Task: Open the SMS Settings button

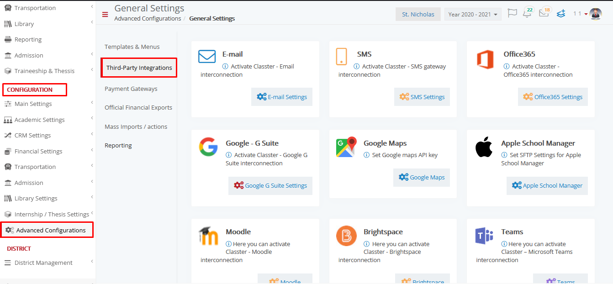Action: [x=422, y=97]
